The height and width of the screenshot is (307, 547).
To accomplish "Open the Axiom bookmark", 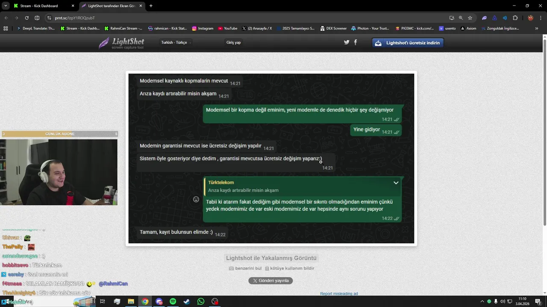I will pos(468,29).
